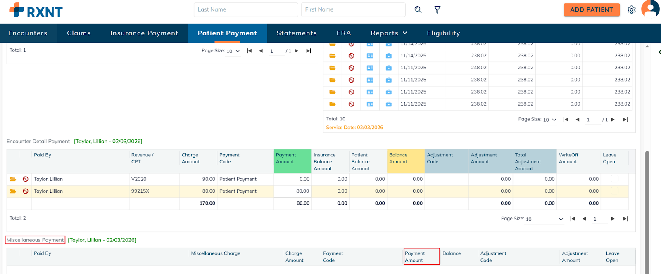
Task: Expand the Reports menu dropdown
Action: pos(389,33)
